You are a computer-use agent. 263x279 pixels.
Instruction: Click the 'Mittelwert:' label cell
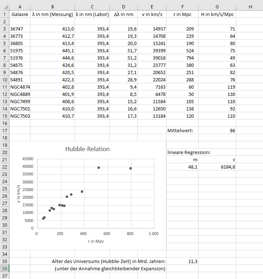click(182, 130)
